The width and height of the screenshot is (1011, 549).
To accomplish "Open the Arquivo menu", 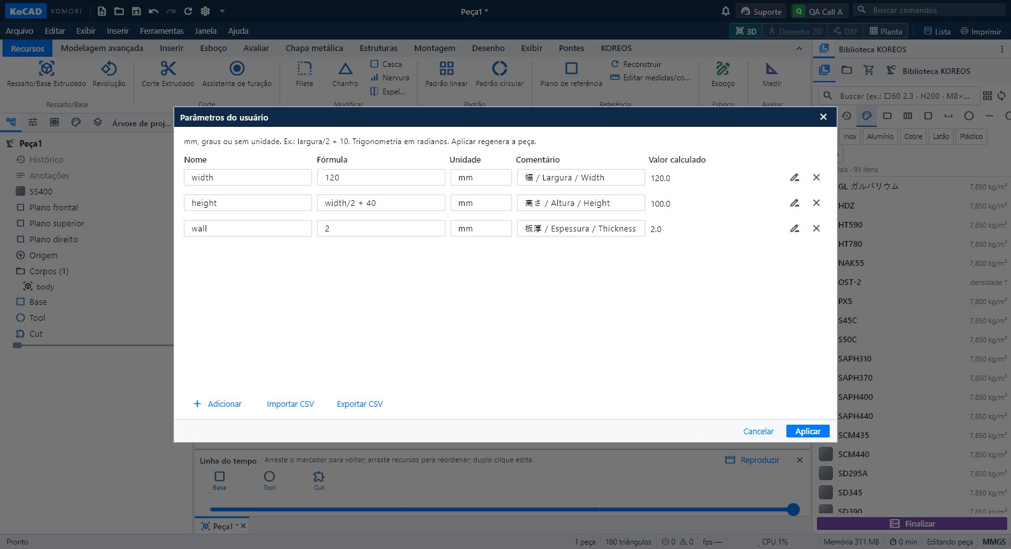I will click(x=19, y=31).
